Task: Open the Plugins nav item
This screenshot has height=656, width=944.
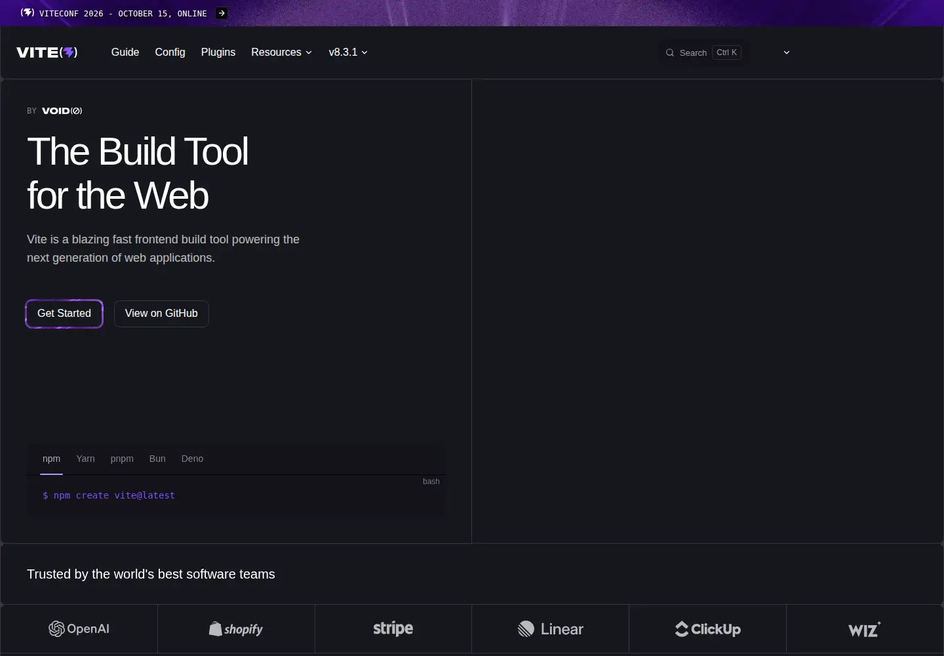Action: [218, 52]
